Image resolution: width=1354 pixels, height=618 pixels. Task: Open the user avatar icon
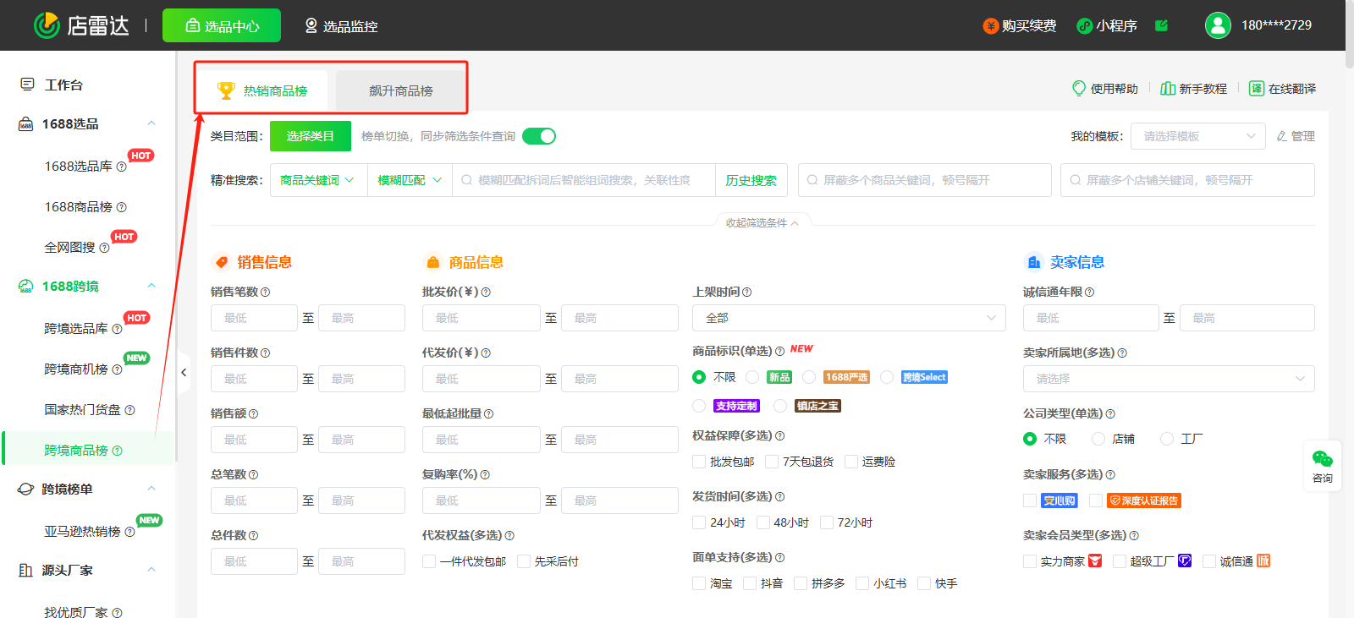[x=1218, y=25]
